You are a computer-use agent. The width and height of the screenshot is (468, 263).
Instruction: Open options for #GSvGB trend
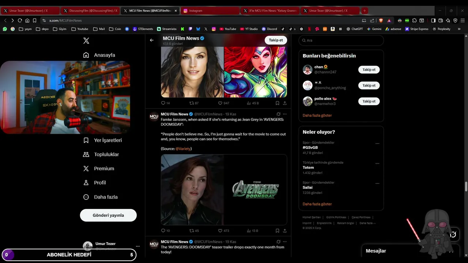[x=377, y=144]
